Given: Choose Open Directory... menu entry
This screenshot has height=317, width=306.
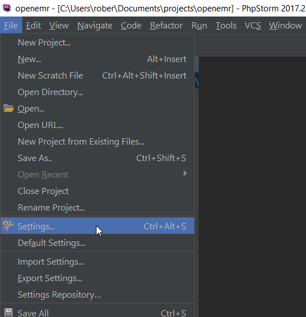Looking at the screenshot, I should click(97, 92).
